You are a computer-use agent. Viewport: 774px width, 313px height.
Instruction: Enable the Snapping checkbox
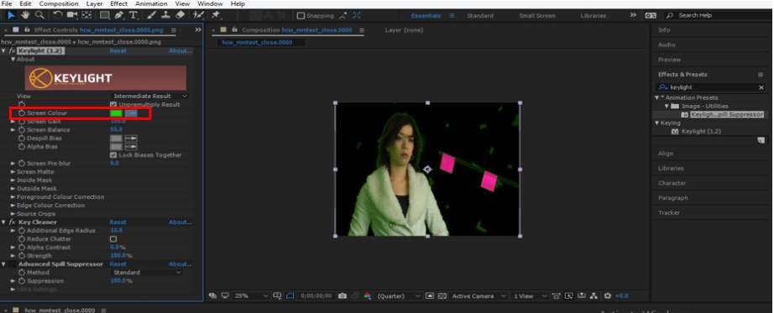pyautogui.click(x=301, y=16)
